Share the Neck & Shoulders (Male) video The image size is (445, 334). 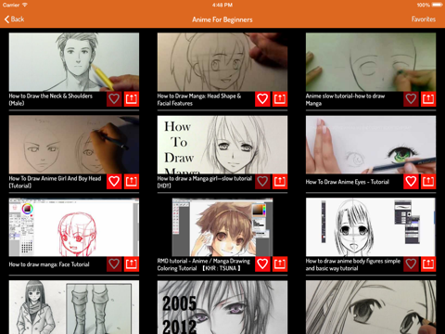pyautogui.click(x=132, y=99)
